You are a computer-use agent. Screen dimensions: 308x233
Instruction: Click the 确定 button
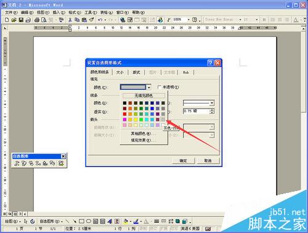point(184,161)
